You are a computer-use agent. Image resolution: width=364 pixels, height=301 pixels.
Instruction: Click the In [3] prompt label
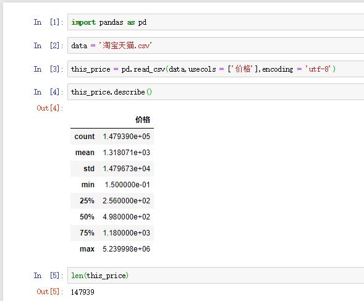tap(48, 69)
